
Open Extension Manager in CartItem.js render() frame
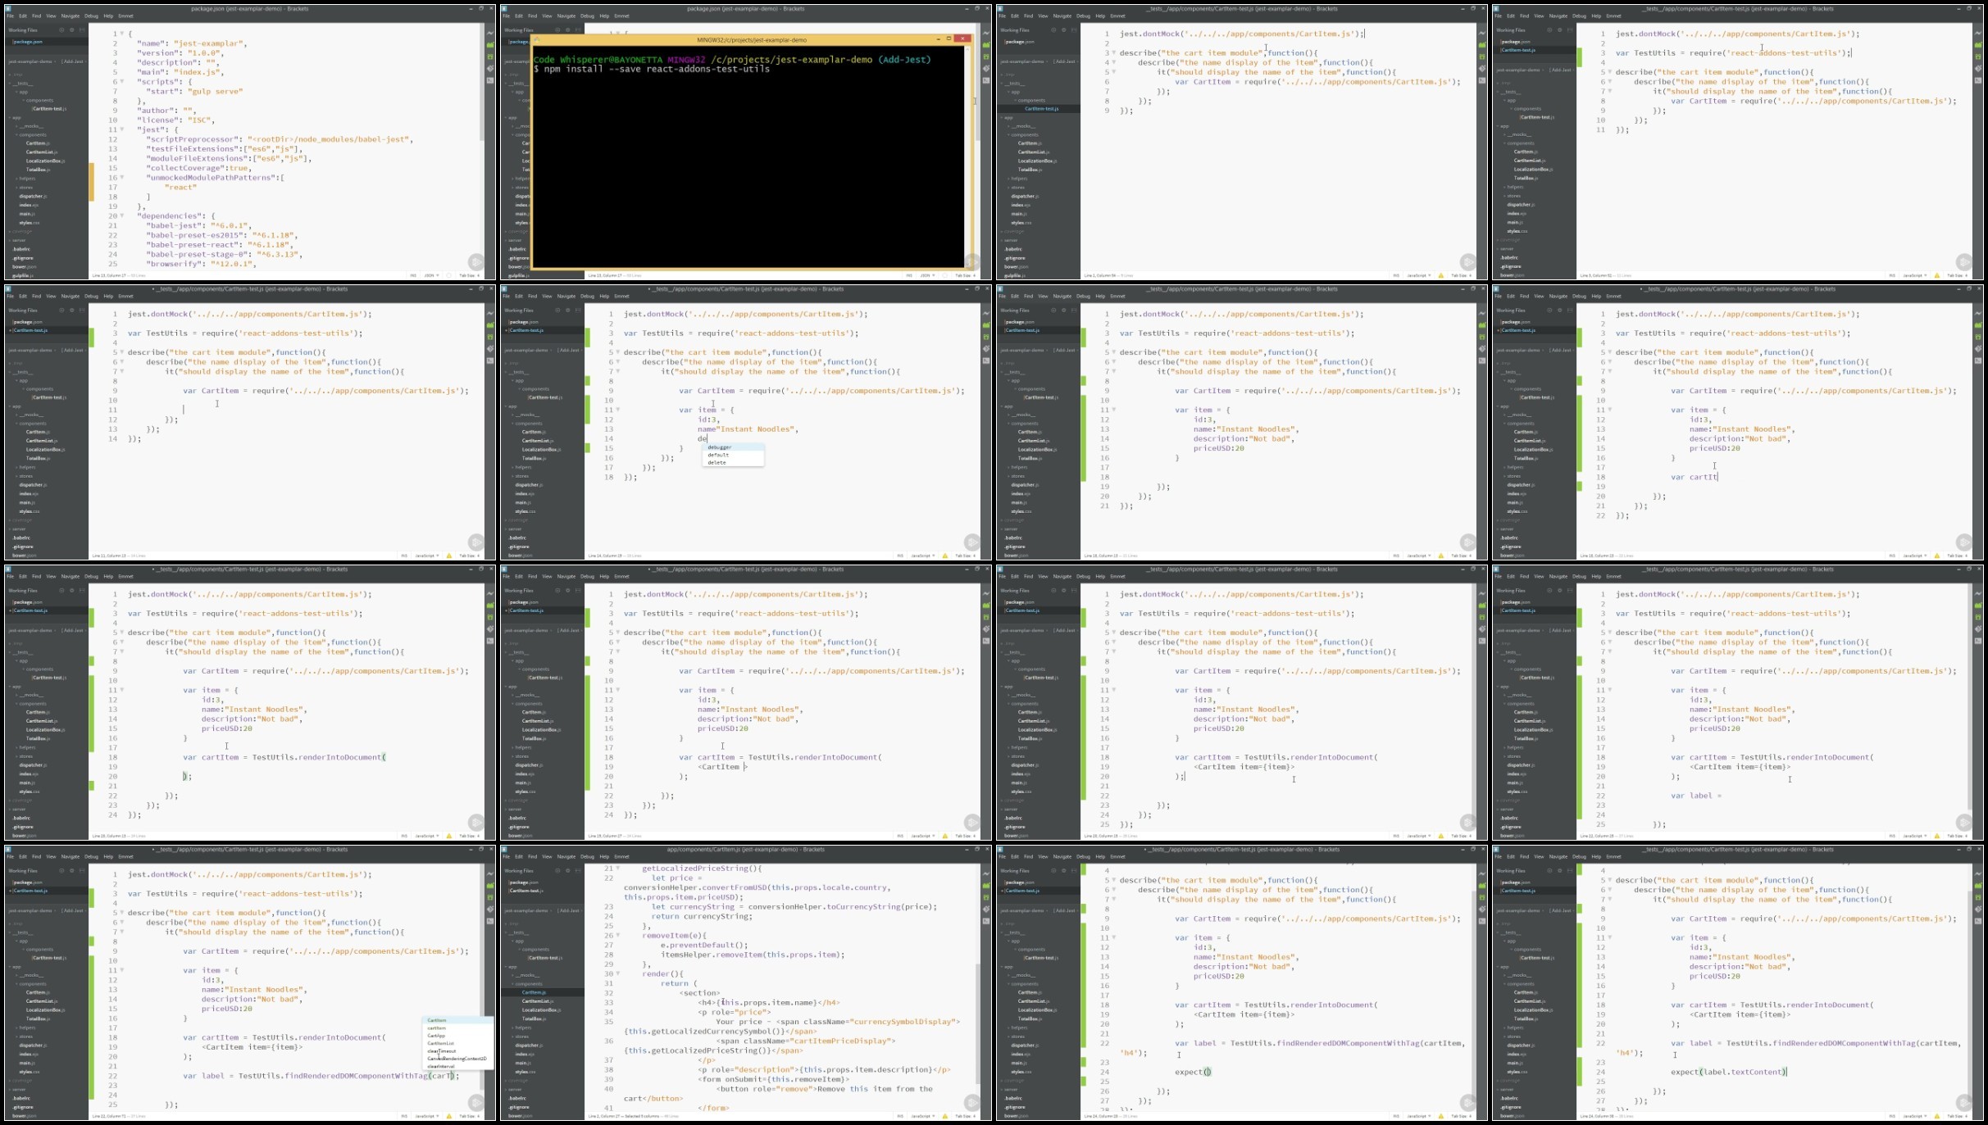tap(986, 886)
